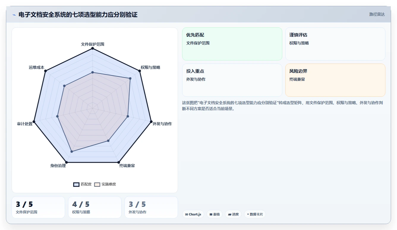Click the 数据卡片 chip sparkle icon

pos(248,214)
